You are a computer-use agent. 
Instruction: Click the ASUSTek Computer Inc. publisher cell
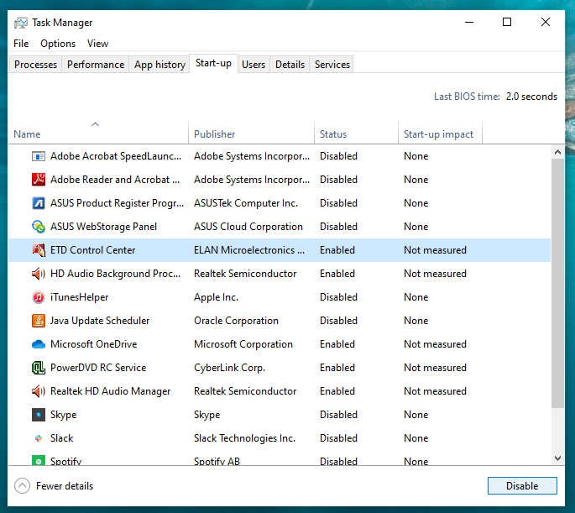pos(246,203)
